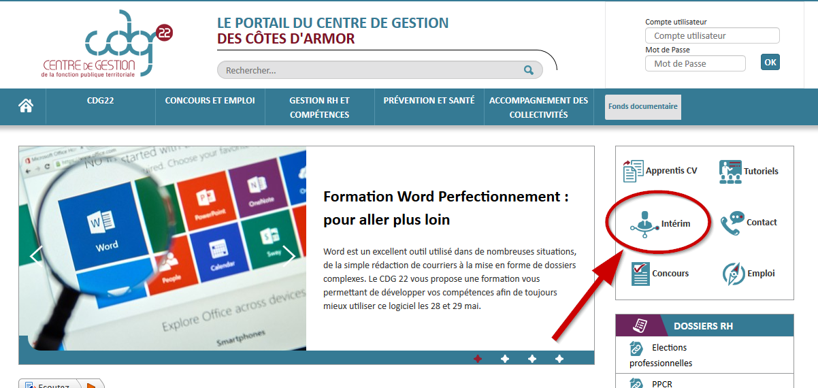Screen dimensions: 818x388
Task: Open the Prévention et Santé menu
Action: tap(429, 101)
